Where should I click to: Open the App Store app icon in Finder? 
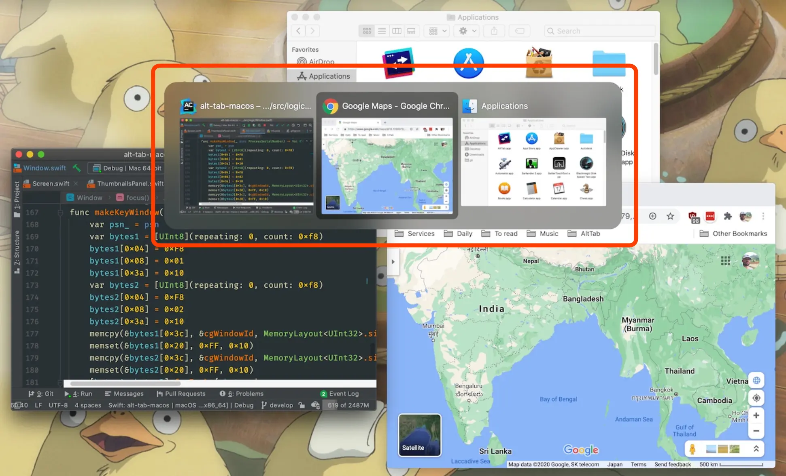[469, 63]
